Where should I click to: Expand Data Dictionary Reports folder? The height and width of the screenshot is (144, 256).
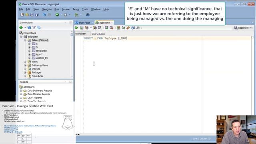coord(21,91)
